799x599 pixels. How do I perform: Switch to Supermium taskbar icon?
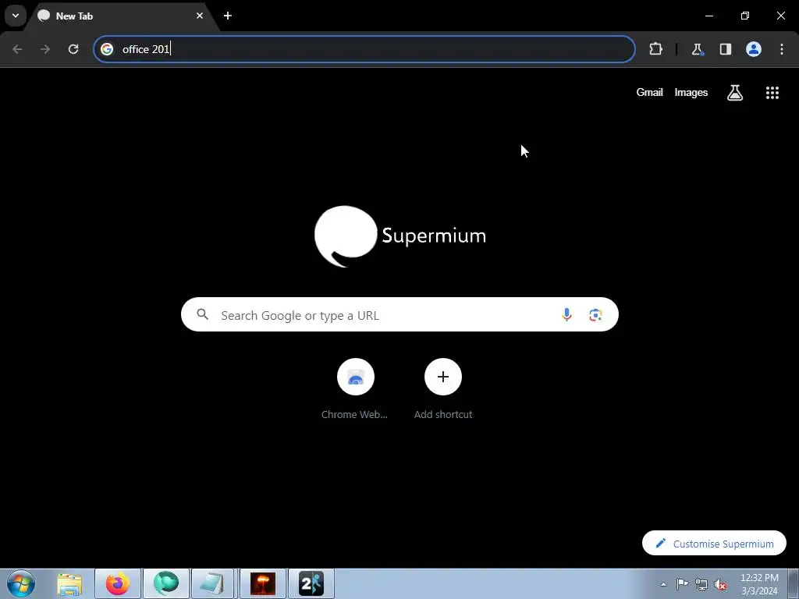(166, 583)
